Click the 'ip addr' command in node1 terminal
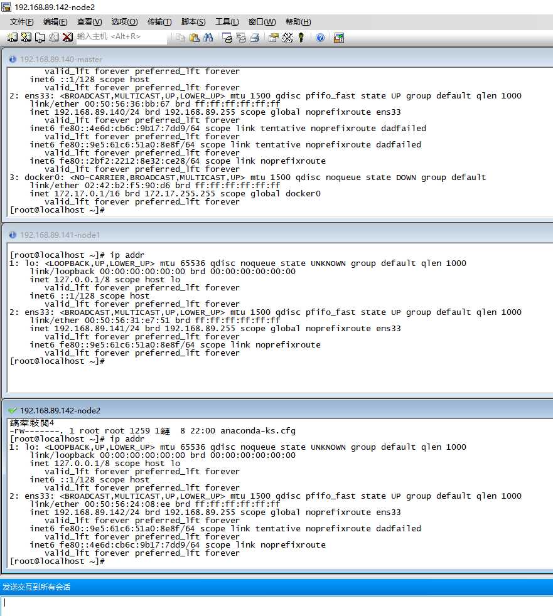The image size is (553, 616). click(127, 255)
